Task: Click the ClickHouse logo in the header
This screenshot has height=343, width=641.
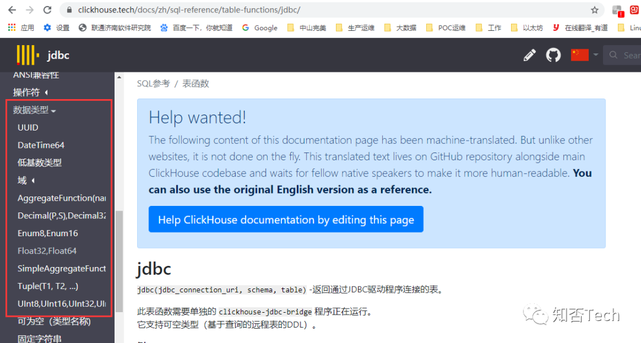Action: [28, 55]
